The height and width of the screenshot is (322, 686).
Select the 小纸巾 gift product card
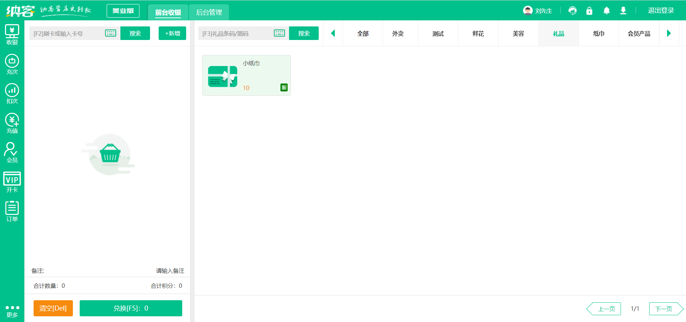(x=246, y=75)
